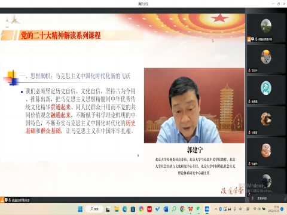Click the microphone icon in system tray
Screen dimensions: 287x215
click(235, 209)
